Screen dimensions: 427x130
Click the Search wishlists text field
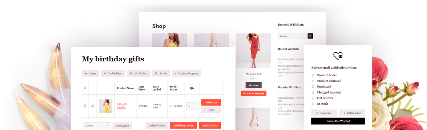click(293, 36)
